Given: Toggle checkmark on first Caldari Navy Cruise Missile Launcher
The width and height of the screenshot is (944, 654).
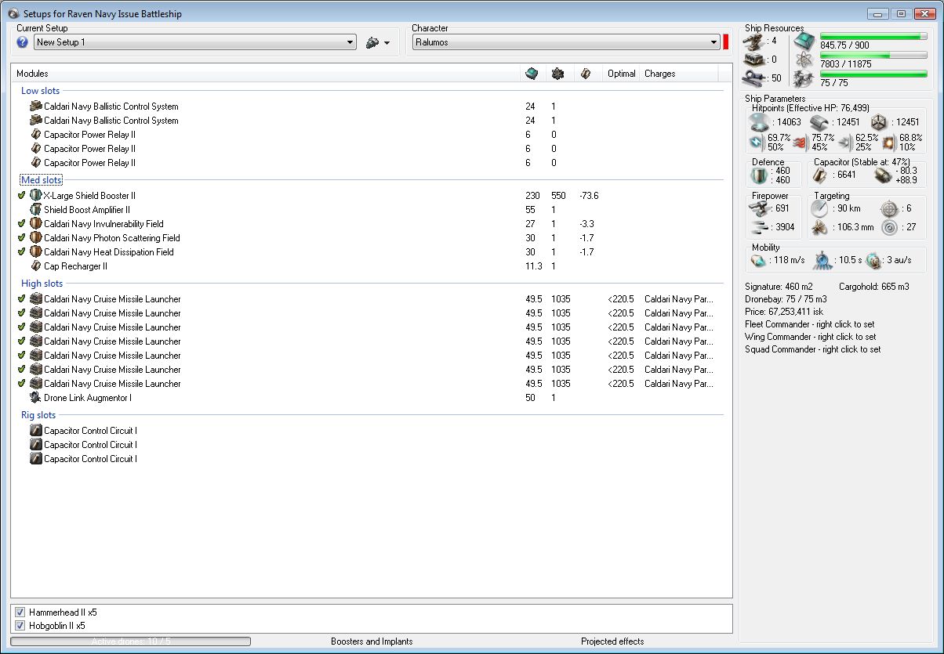Looking at the screenshot, I should pos(22,299).
